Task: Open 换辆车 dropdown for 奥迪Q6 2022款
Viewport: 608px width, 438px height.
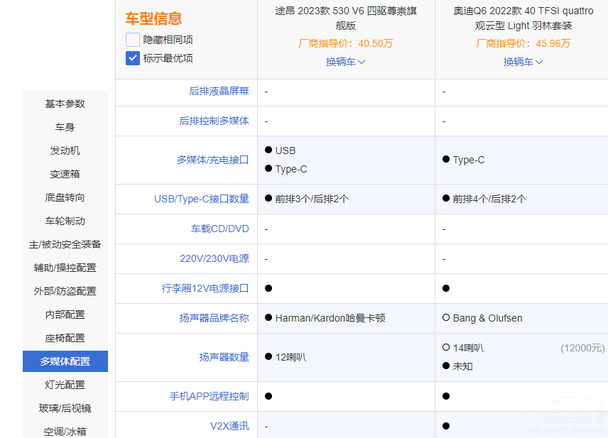Action: [523, 62]
